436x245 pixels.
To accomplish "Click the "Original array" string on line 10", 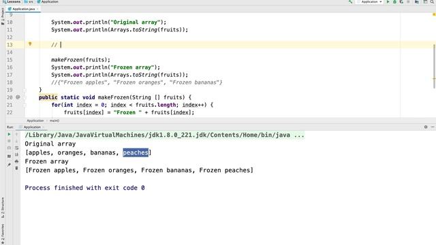I will 136,22.
